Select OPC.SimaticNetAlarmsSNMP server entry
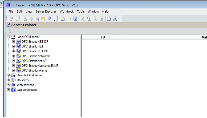The height and width of the screenshot is (118, 207). pos(40,65)
